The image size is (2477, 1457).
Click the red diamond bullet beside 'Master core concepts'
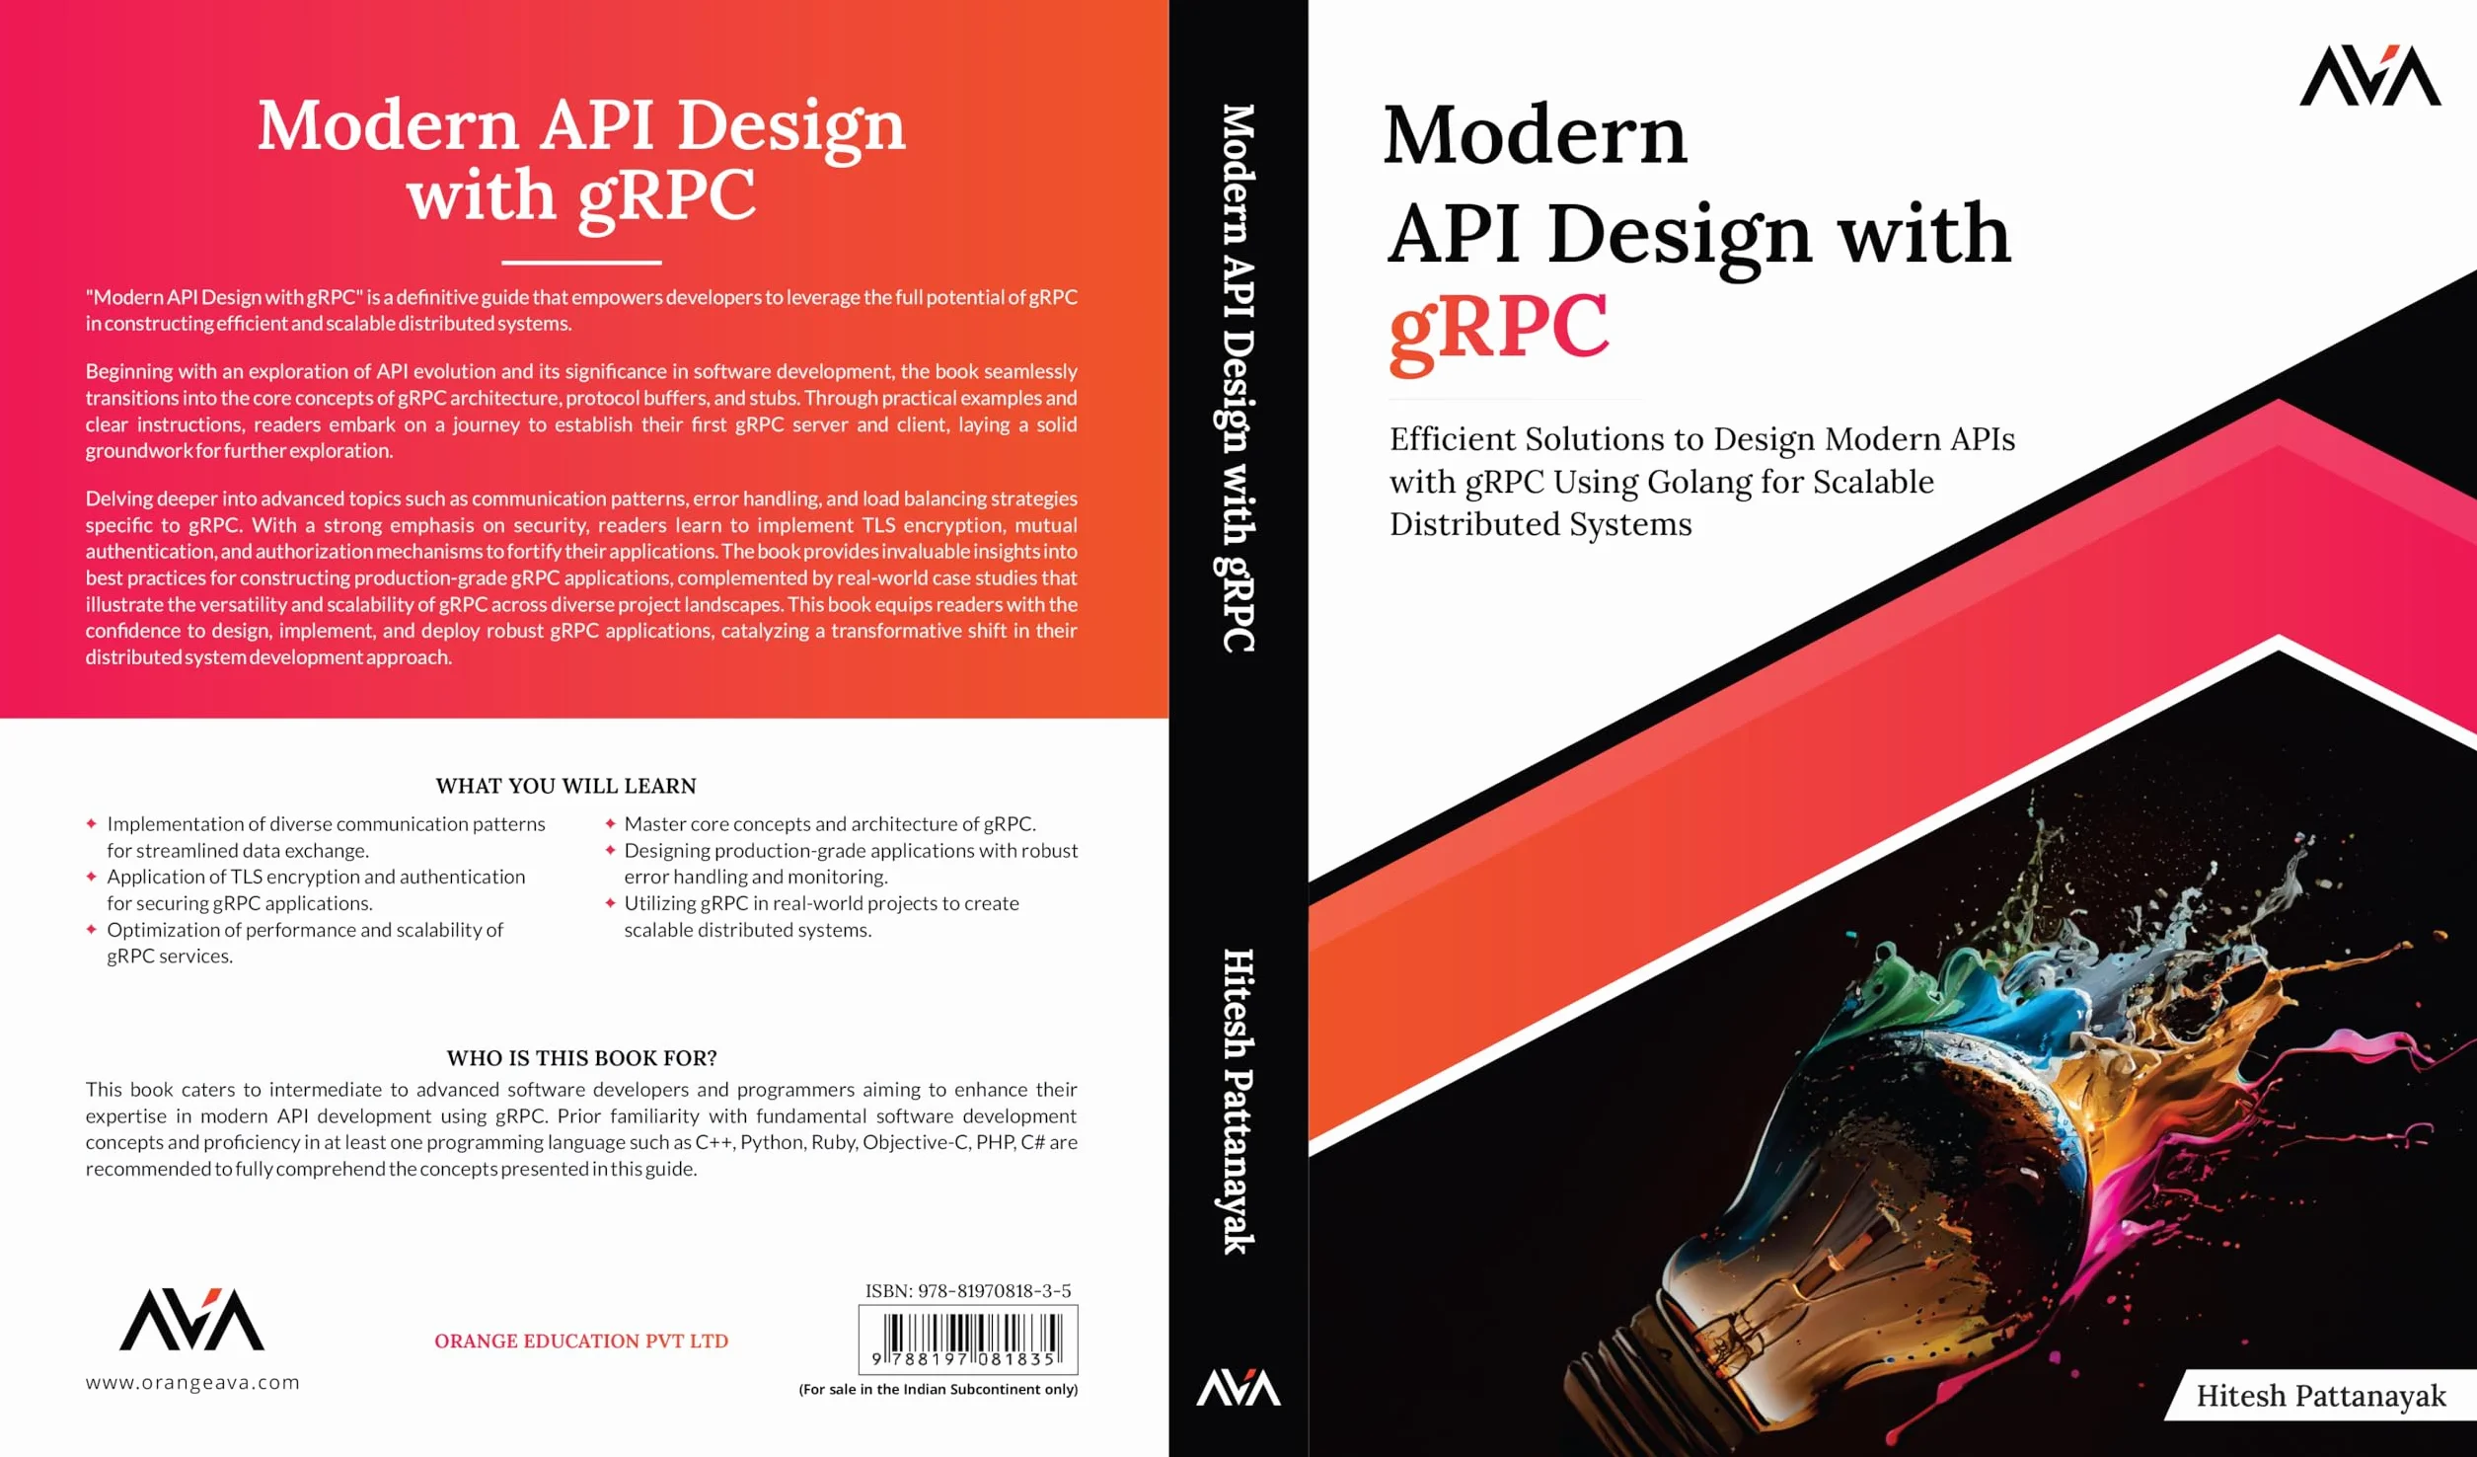(x=611, y=822)
